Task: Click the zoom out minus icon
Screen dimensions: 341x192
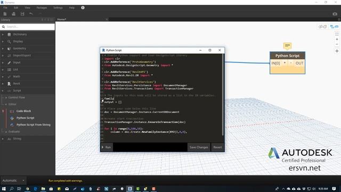Action: tap(337, 44)
